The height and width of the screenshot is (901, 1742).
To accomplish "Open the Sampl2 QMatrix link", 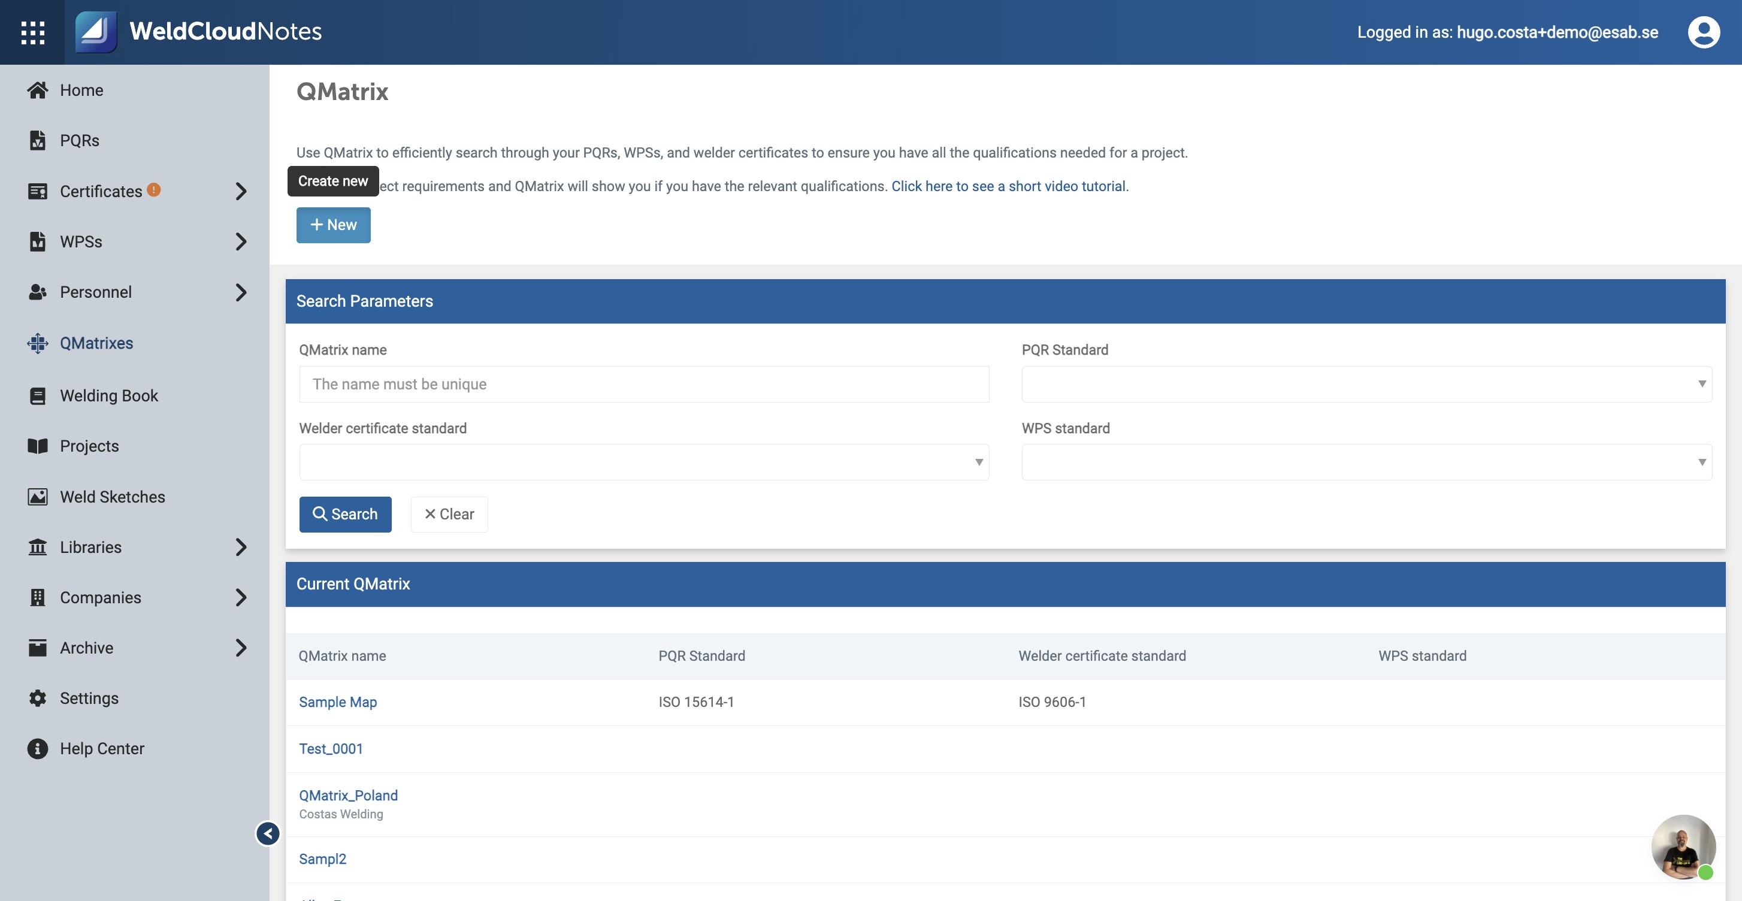I will pos(322,859).
